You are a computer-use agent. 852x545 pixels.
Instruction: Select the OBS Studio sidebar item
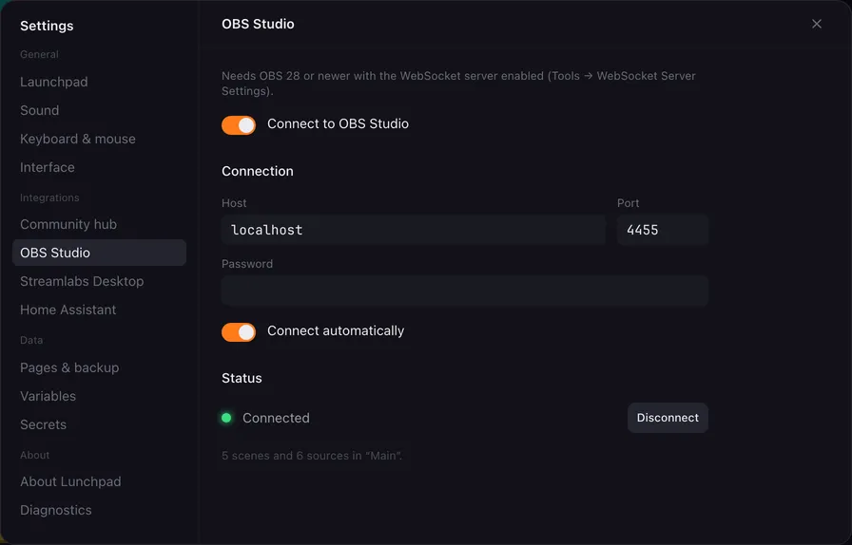(99, 253)
